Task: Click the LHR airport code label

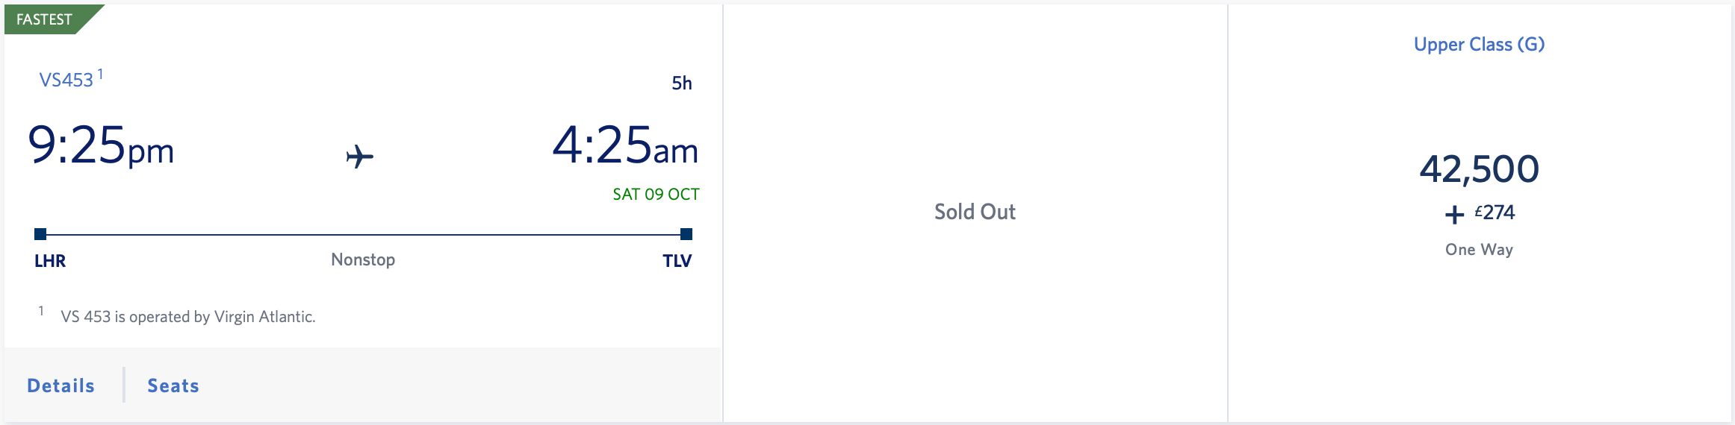Action: [50, 261]
